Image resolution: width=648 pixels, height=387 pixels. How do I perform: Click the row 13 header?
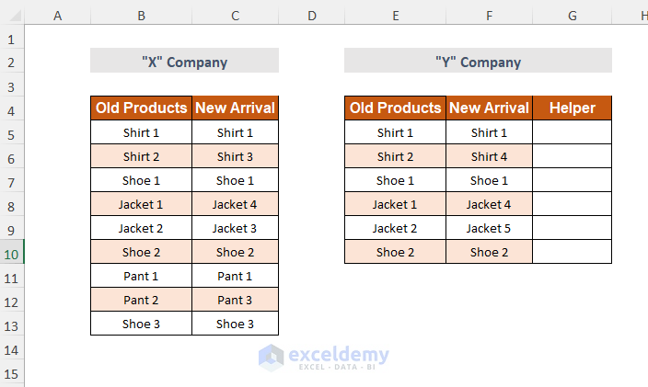[12, 324]
